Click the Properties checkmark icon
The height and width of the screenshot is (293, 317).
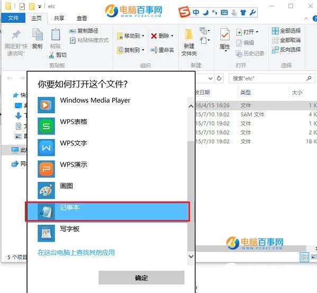point(224,35)
